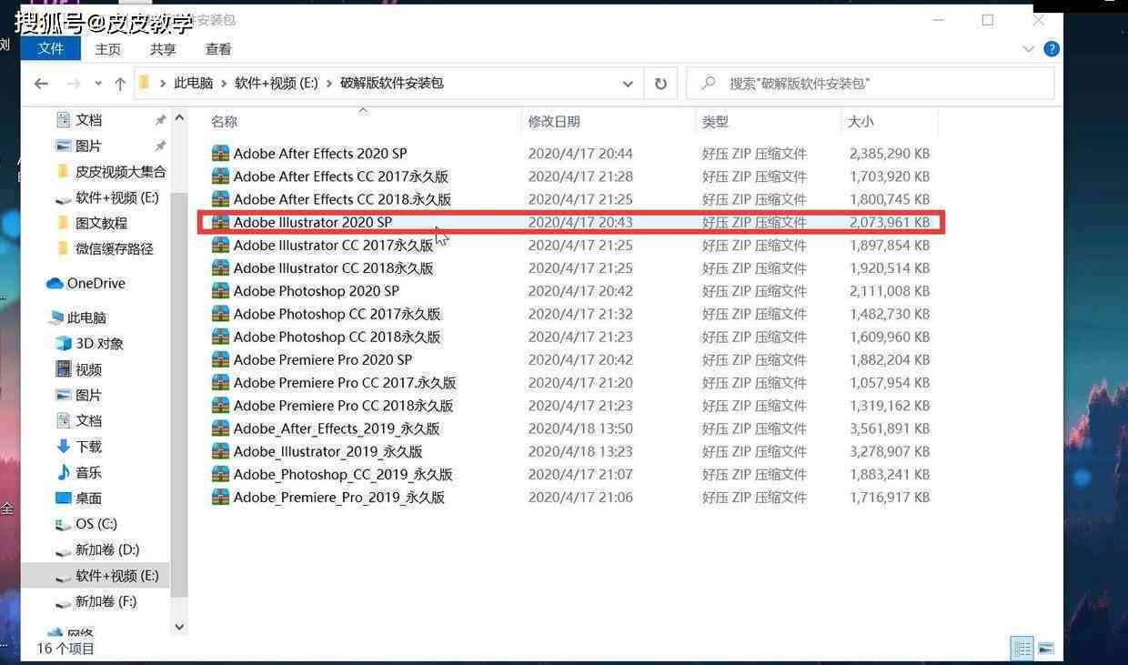Select Adobe Photoshop CC 2017永久版 zip icon
Image resolution: width=1128 pixels, height=665 pixels.
[x=220, y=314]
